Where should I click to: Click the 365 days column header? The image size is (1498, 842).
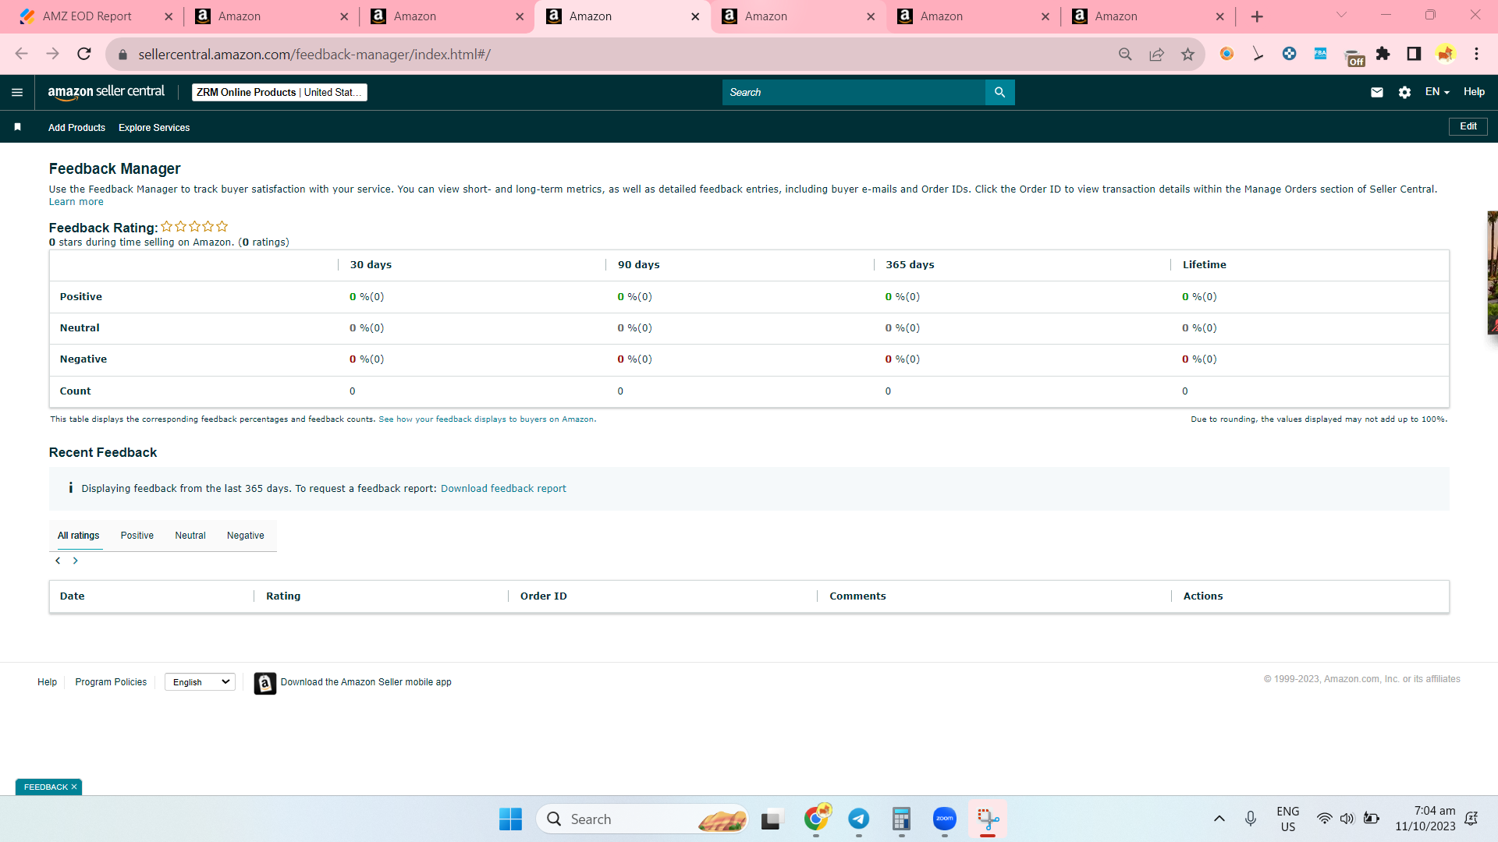[910, 265]
